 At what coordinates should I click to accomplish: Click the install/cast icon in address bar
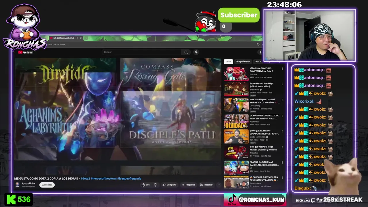pos(258,44)
